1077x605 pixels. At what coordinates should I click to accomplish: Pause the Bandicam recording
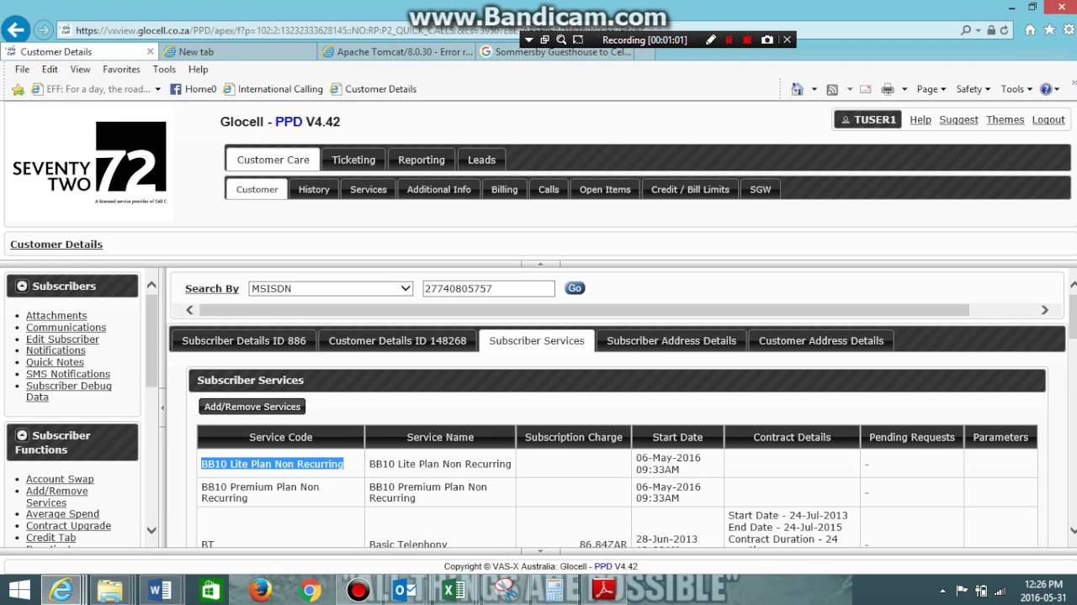[729, 39]
